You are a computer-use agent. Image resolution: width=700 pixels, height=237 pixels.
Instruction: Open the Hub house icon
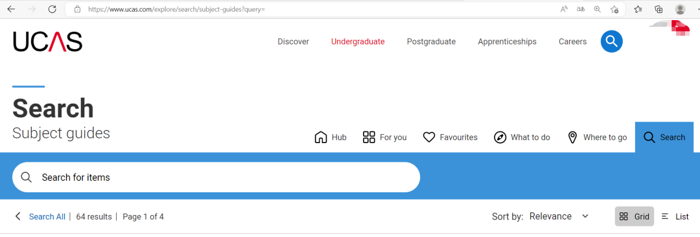coord(321,137)
